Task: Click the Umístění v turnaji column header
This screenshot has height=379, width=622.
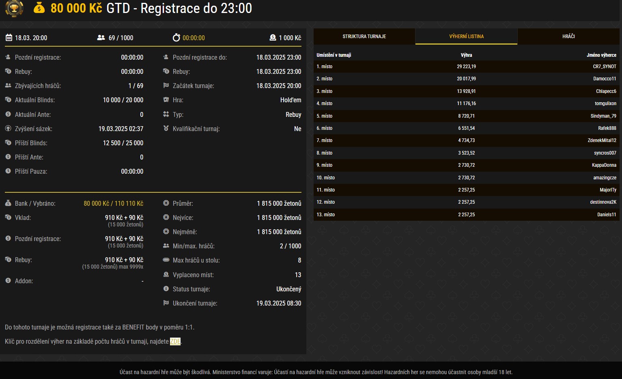Action: tap(334, 55)
